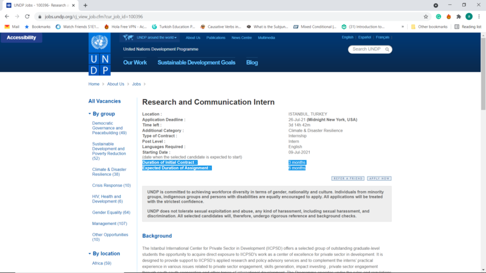The width and height of the screenshot is (486, 273).
Task: Open the Extensions puzzle icon
Action: pos(459,17)
